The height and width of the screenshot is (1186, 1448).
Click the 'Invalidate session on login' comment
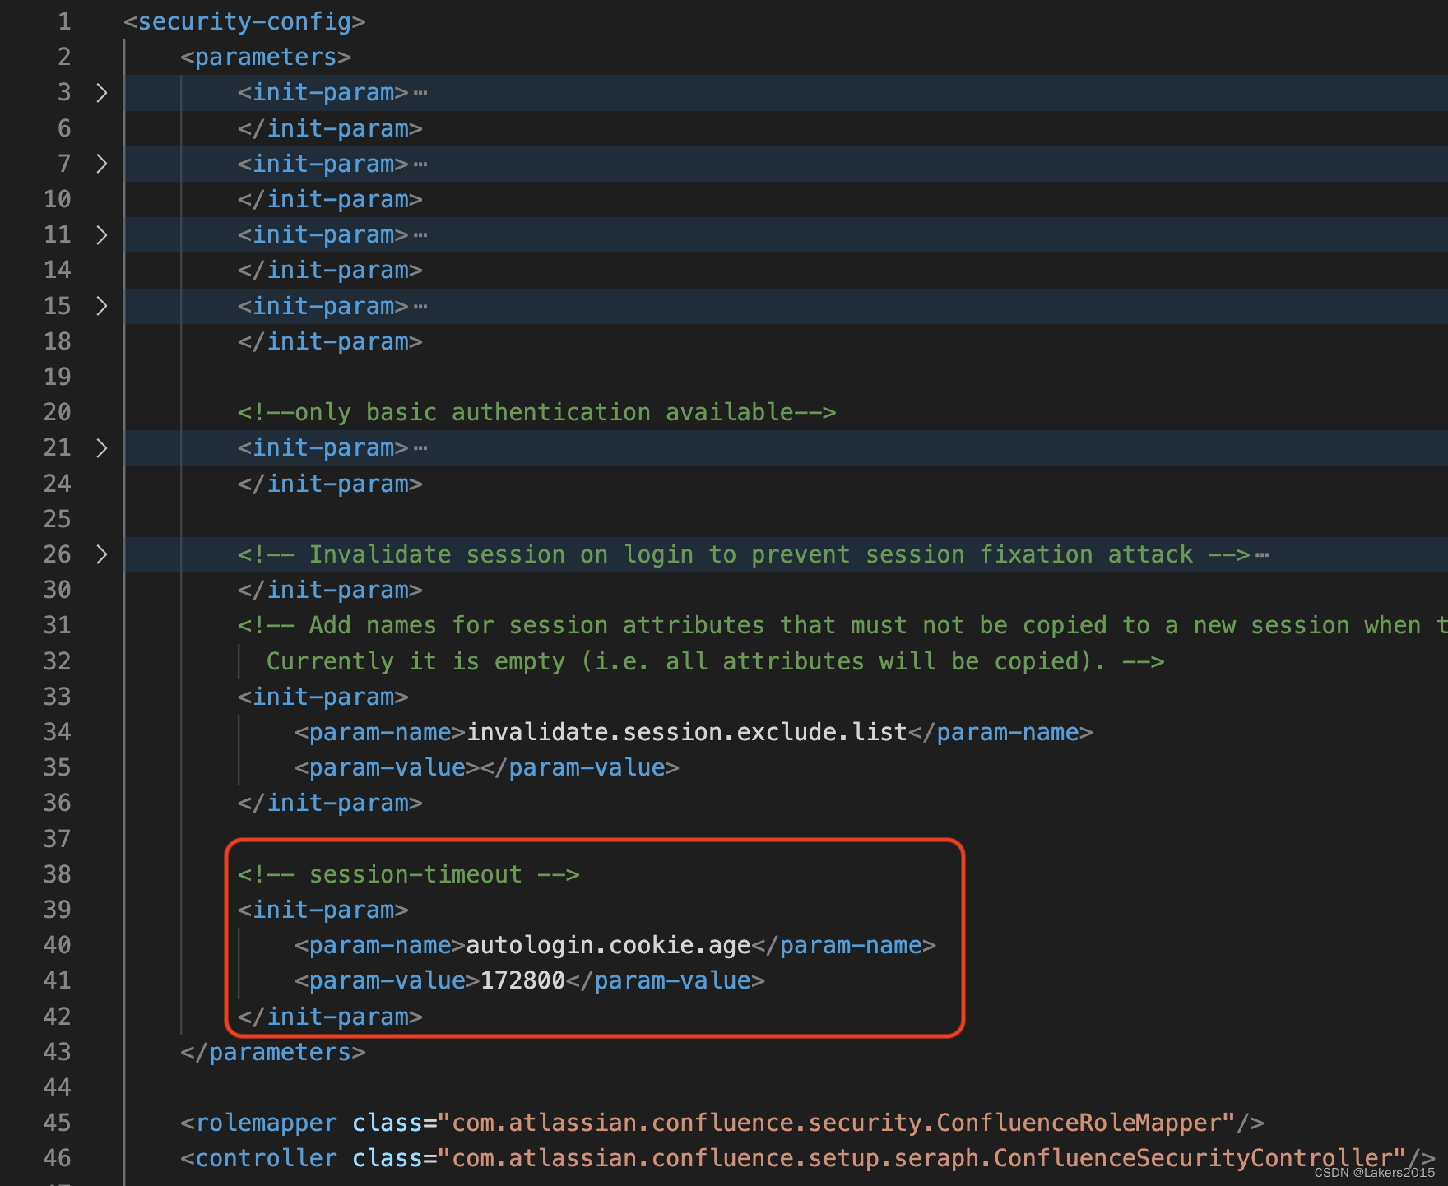744,554
